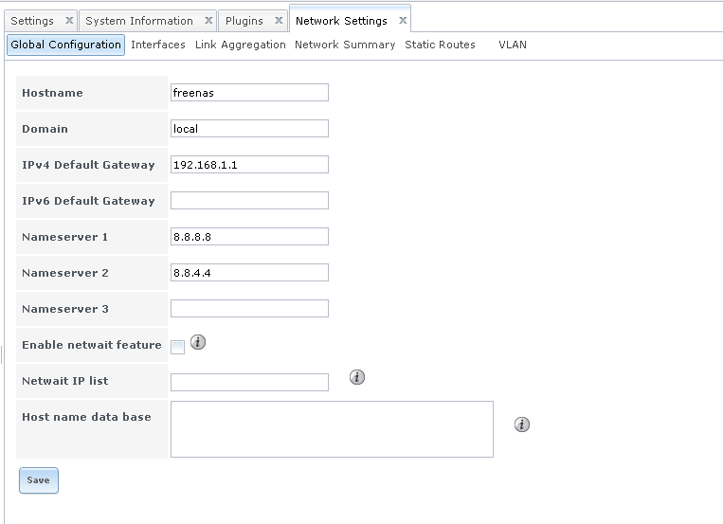723x524 pixels.
Task: Click the IPv4 Default Gateway field
Action: click(x=249, y=164)
